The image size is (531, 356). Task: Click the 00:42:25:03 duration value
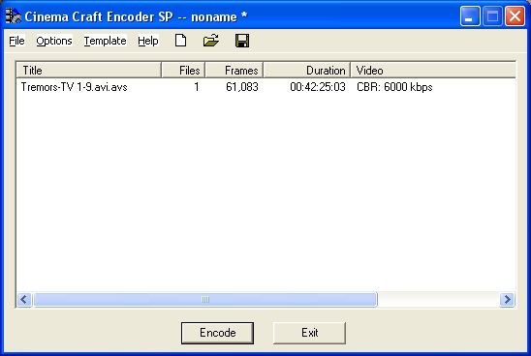pos(318,87)
